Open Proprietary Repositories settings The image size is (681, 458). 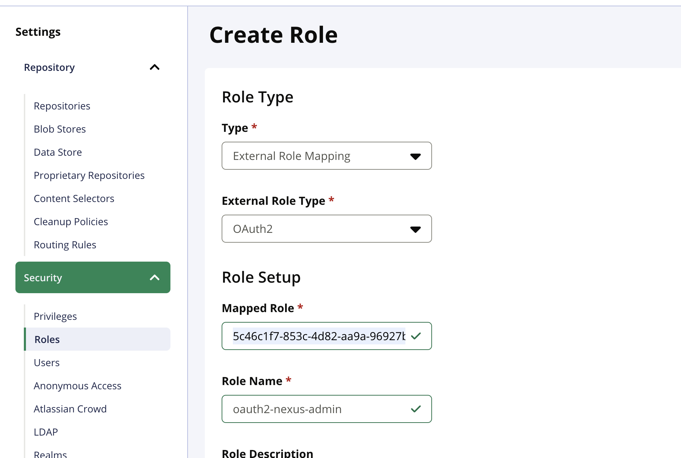(x=89, y=175)
